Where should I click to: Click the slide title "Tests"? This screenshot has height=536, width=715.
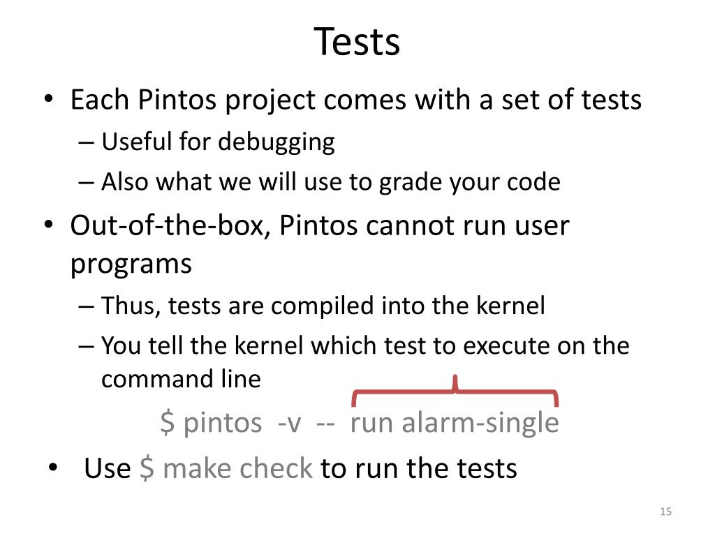[x=357, y=41]
